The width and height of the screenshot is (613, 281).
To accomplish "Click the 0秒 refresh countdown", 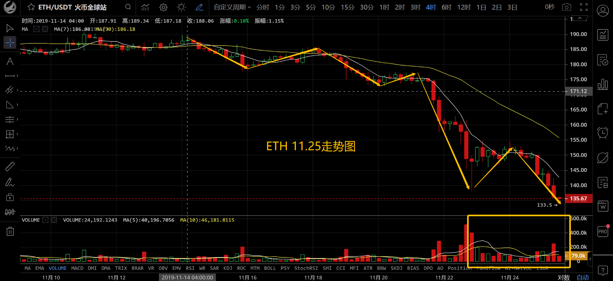I will click(550, 7).
